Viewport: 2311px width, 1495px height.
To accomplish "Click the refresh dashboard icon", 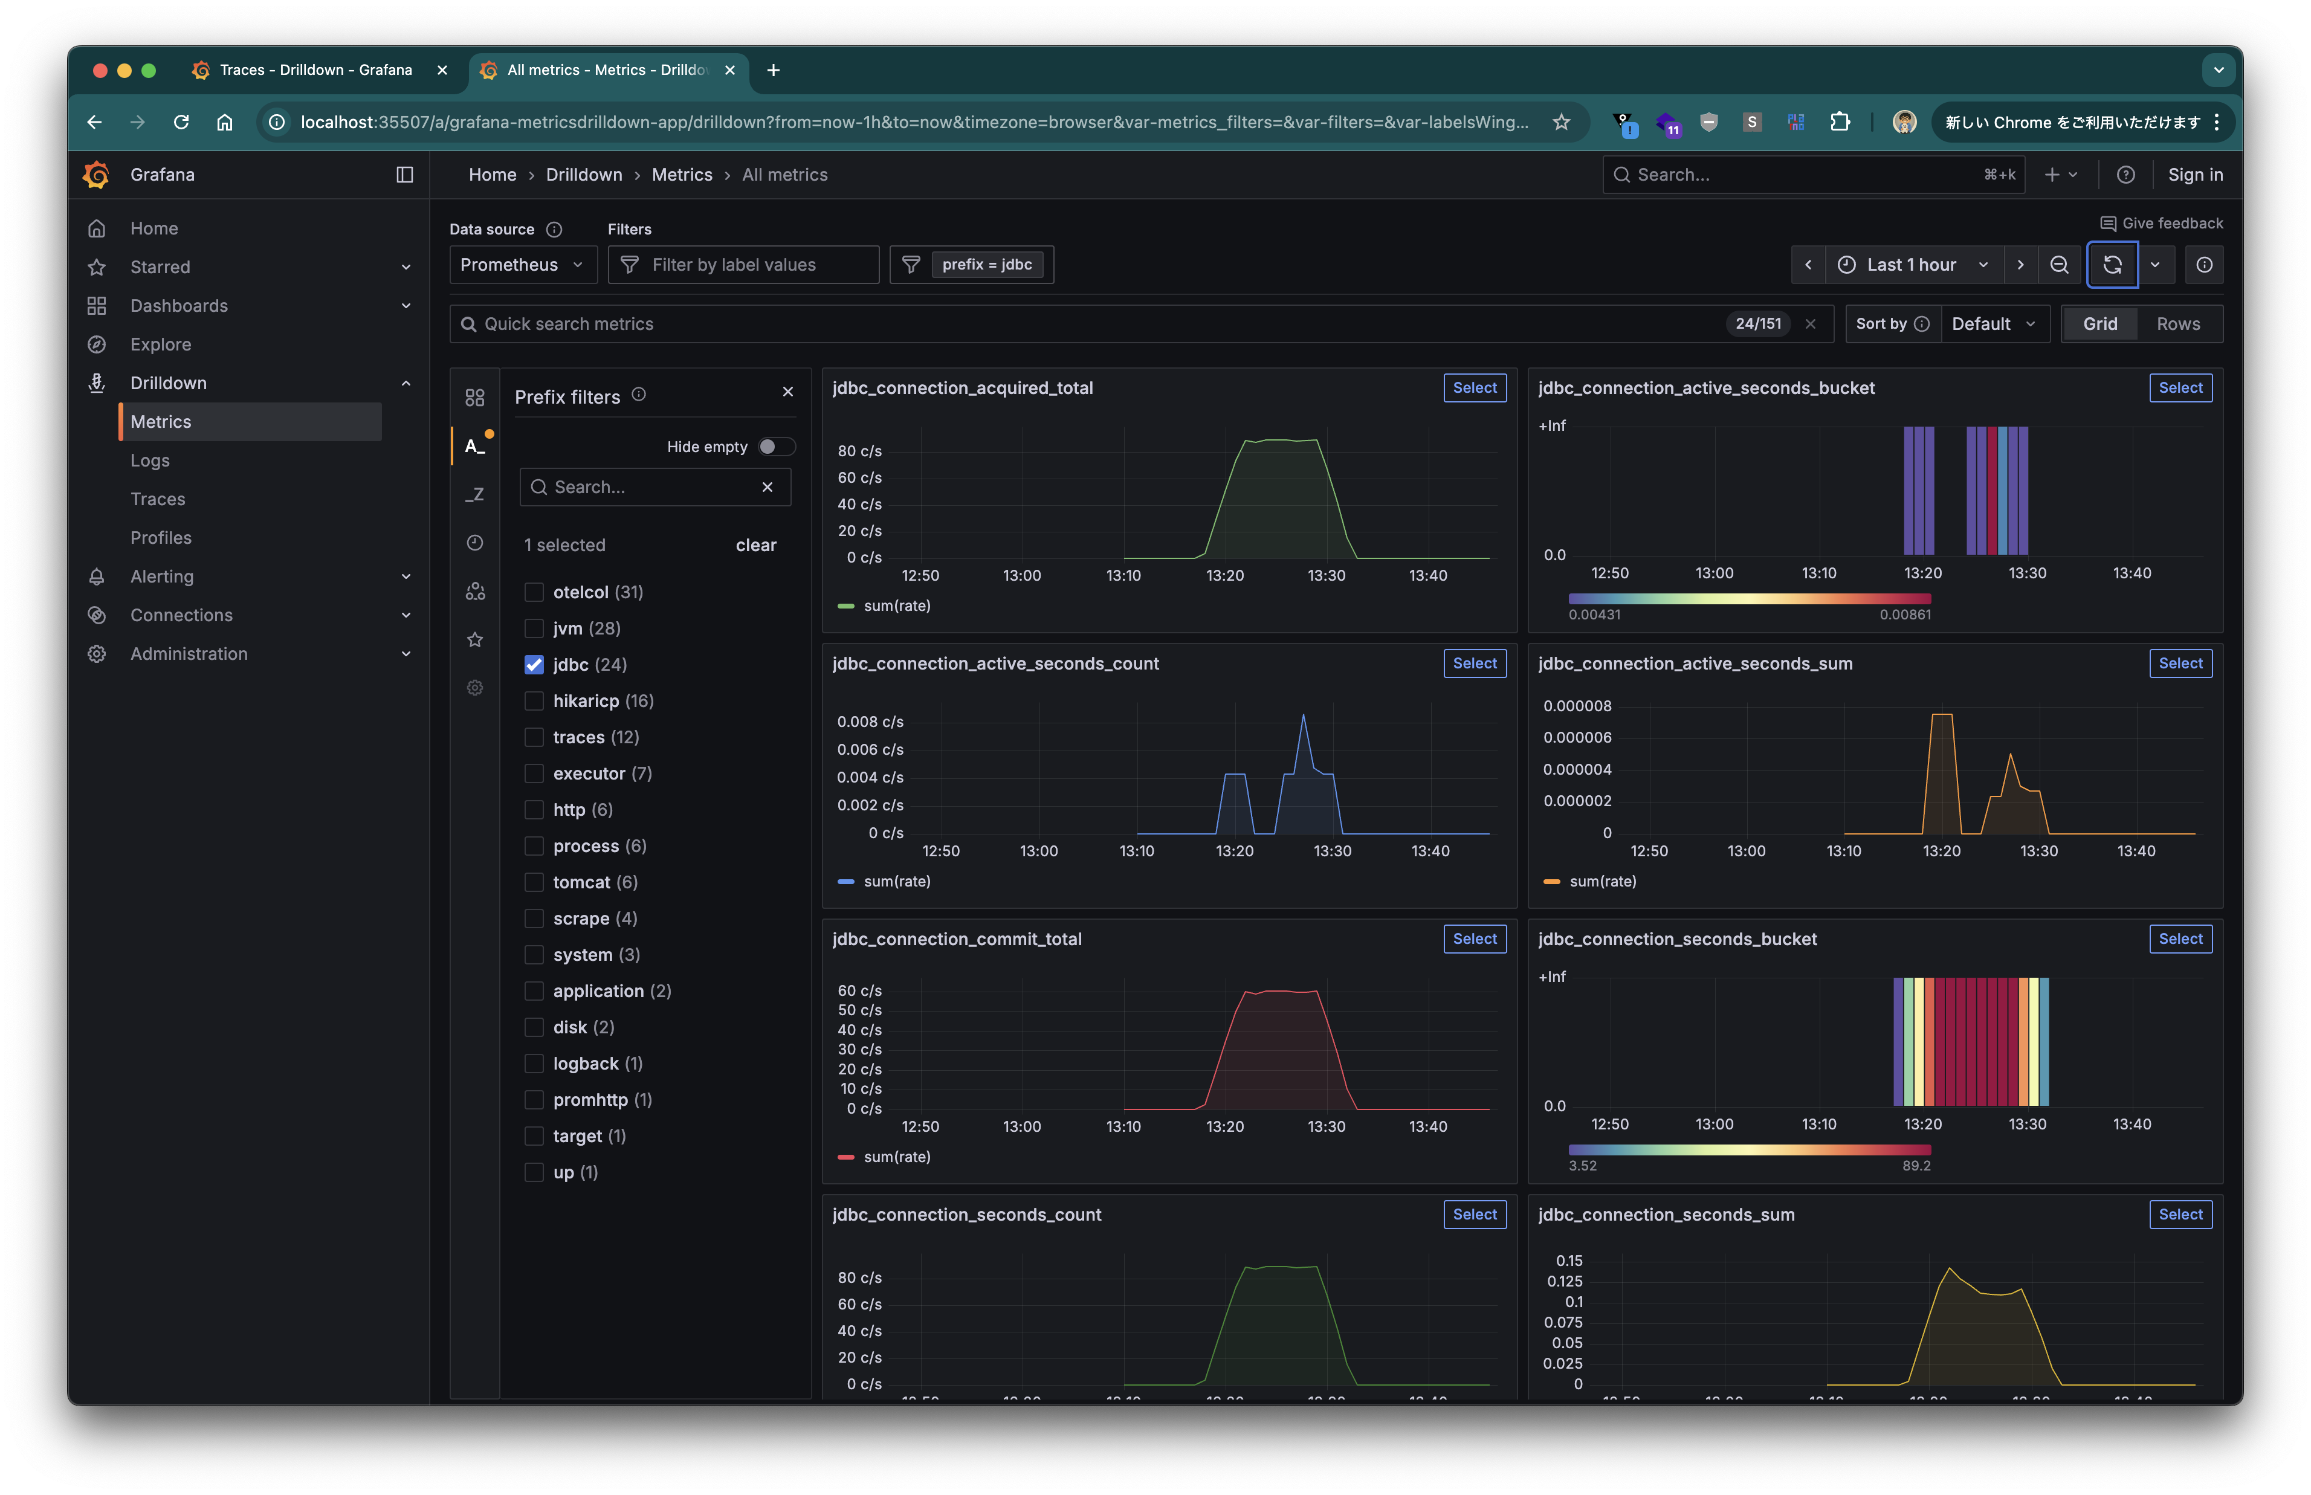I will (2112, 264).
